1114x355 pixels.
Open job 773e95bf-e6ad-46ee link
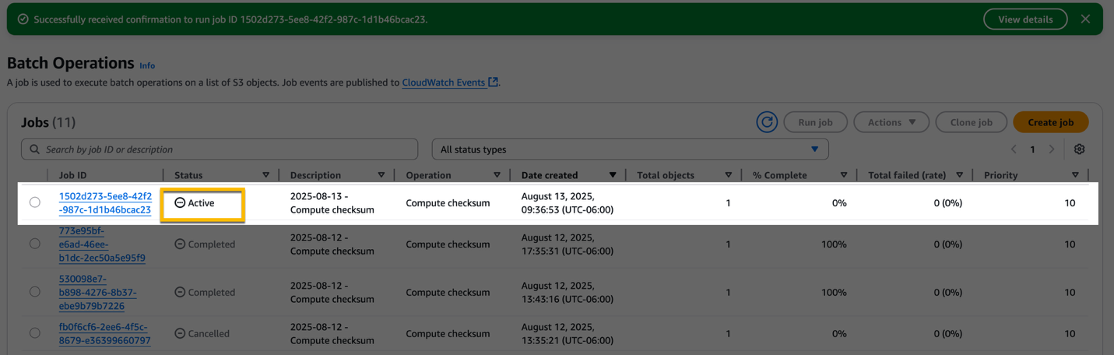102,244
